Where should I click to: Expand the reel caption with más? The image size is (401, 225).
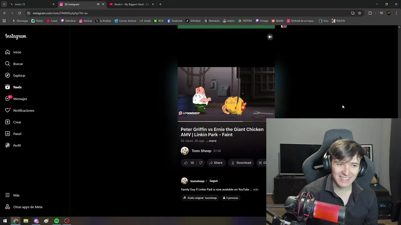click(x=256, y=189)
